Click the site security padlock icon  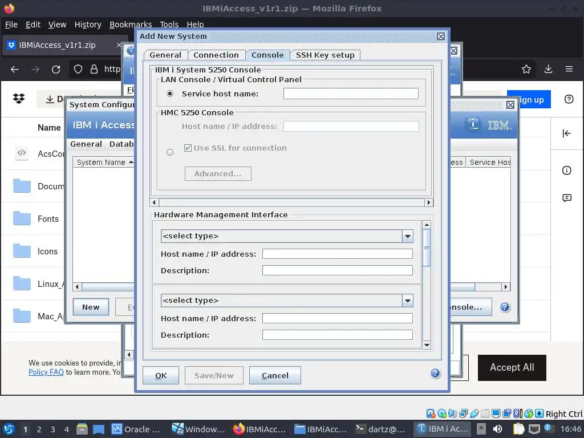point(94,69)
